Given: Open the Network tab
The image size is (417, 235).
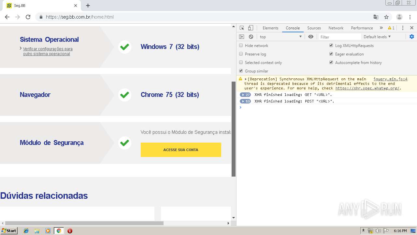Looking at the screenshot, I should point(336,28).
